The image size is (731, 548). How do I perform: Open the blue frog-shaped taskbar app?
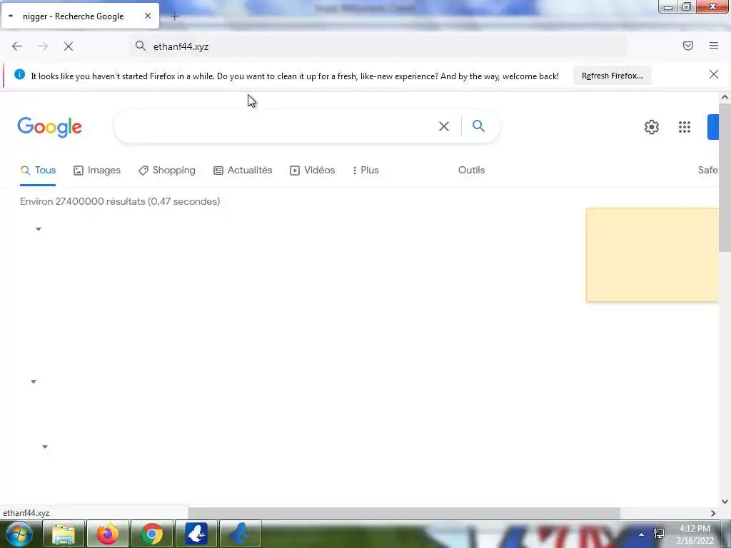[241, 534]
